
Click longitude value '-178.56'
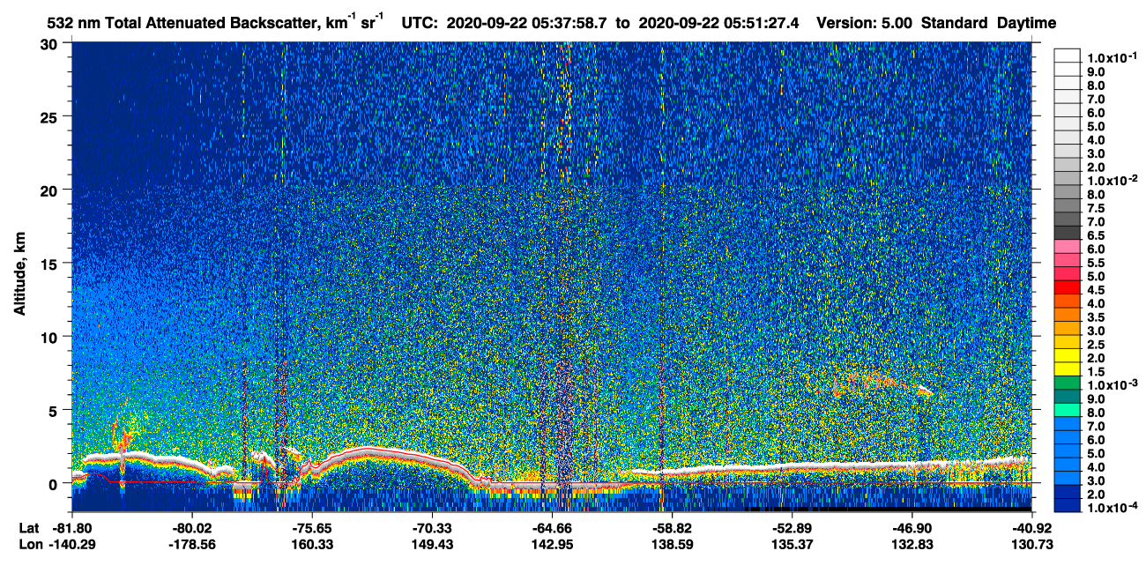(x=191, y=545)
